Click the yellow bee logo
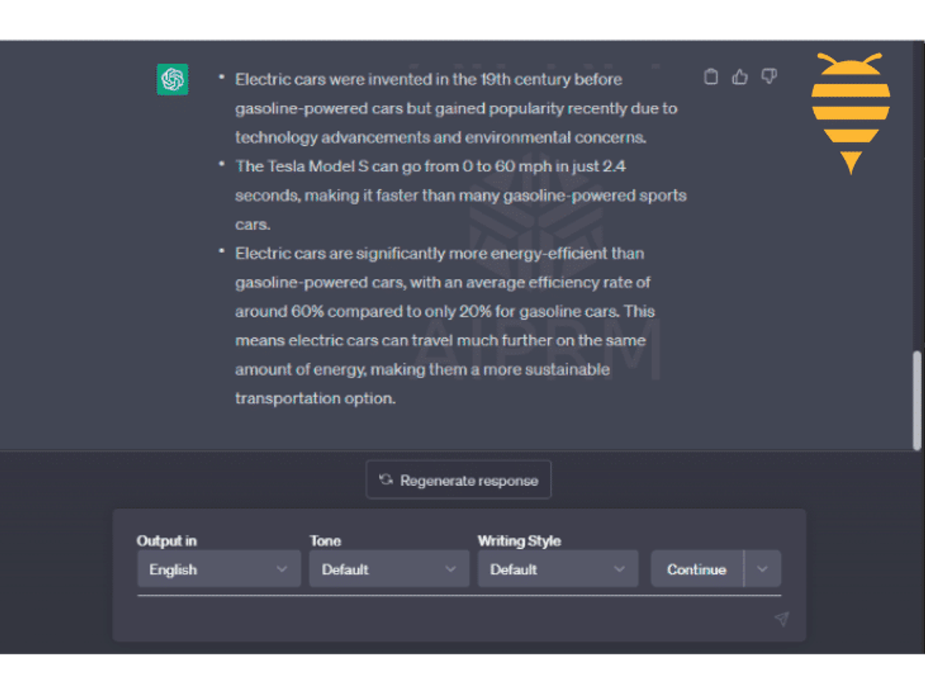 [x=850, y=113]
